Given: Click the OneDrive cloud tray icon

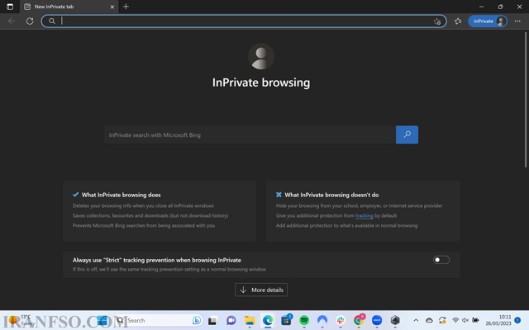Looking at the screenshot, I should pyautogui.click(x=429, y=320).
